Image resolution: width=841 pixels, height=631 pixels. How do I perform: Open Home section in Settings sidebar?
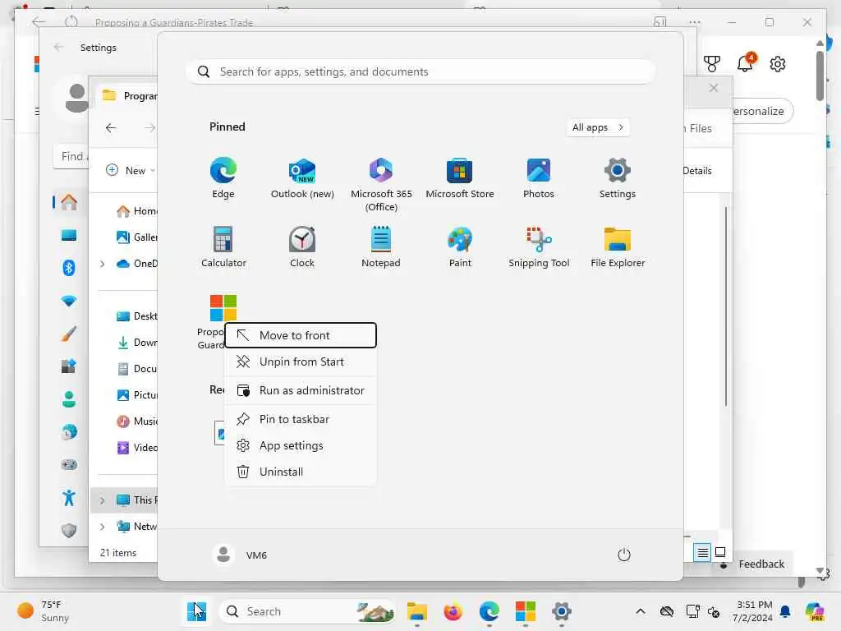[69, 202]
